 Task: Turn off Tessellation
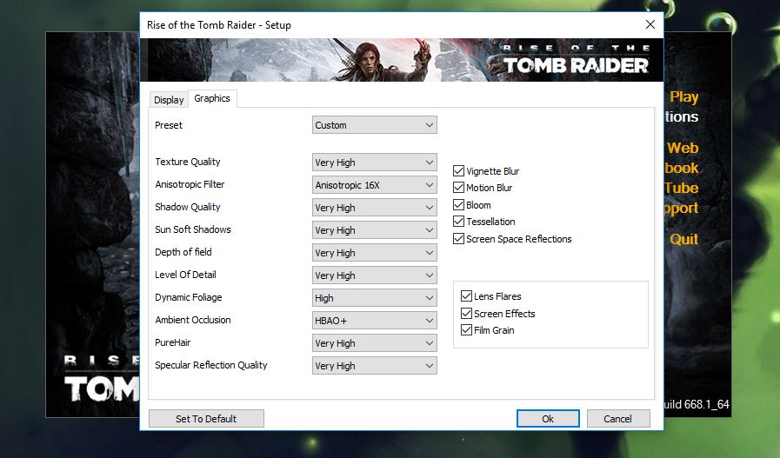(x=458, y=222)
